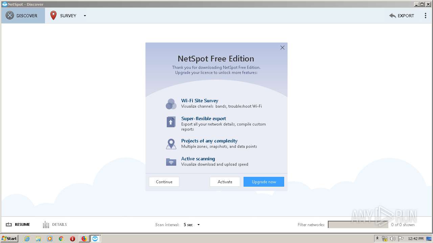The height and width of the screenshot is (243, 433).
Task: Click the 12:42 PM clock
Action: (x=416, y=239)
